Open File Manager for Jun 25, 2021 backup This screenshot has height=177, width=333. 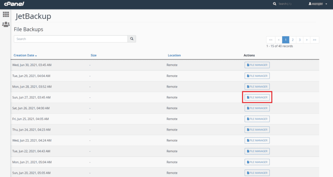257,119
